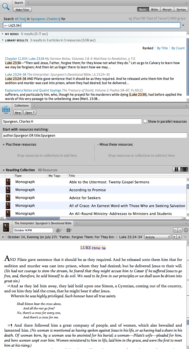The height and width of the screenshot is (349, 189).
Task: Enable Show in parallel resources checkbox
Action: 145,121
